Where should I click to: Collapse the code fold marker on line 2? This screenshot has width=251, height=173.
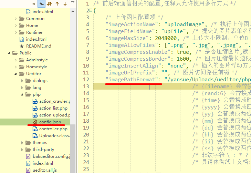click(x=91, y=10)
